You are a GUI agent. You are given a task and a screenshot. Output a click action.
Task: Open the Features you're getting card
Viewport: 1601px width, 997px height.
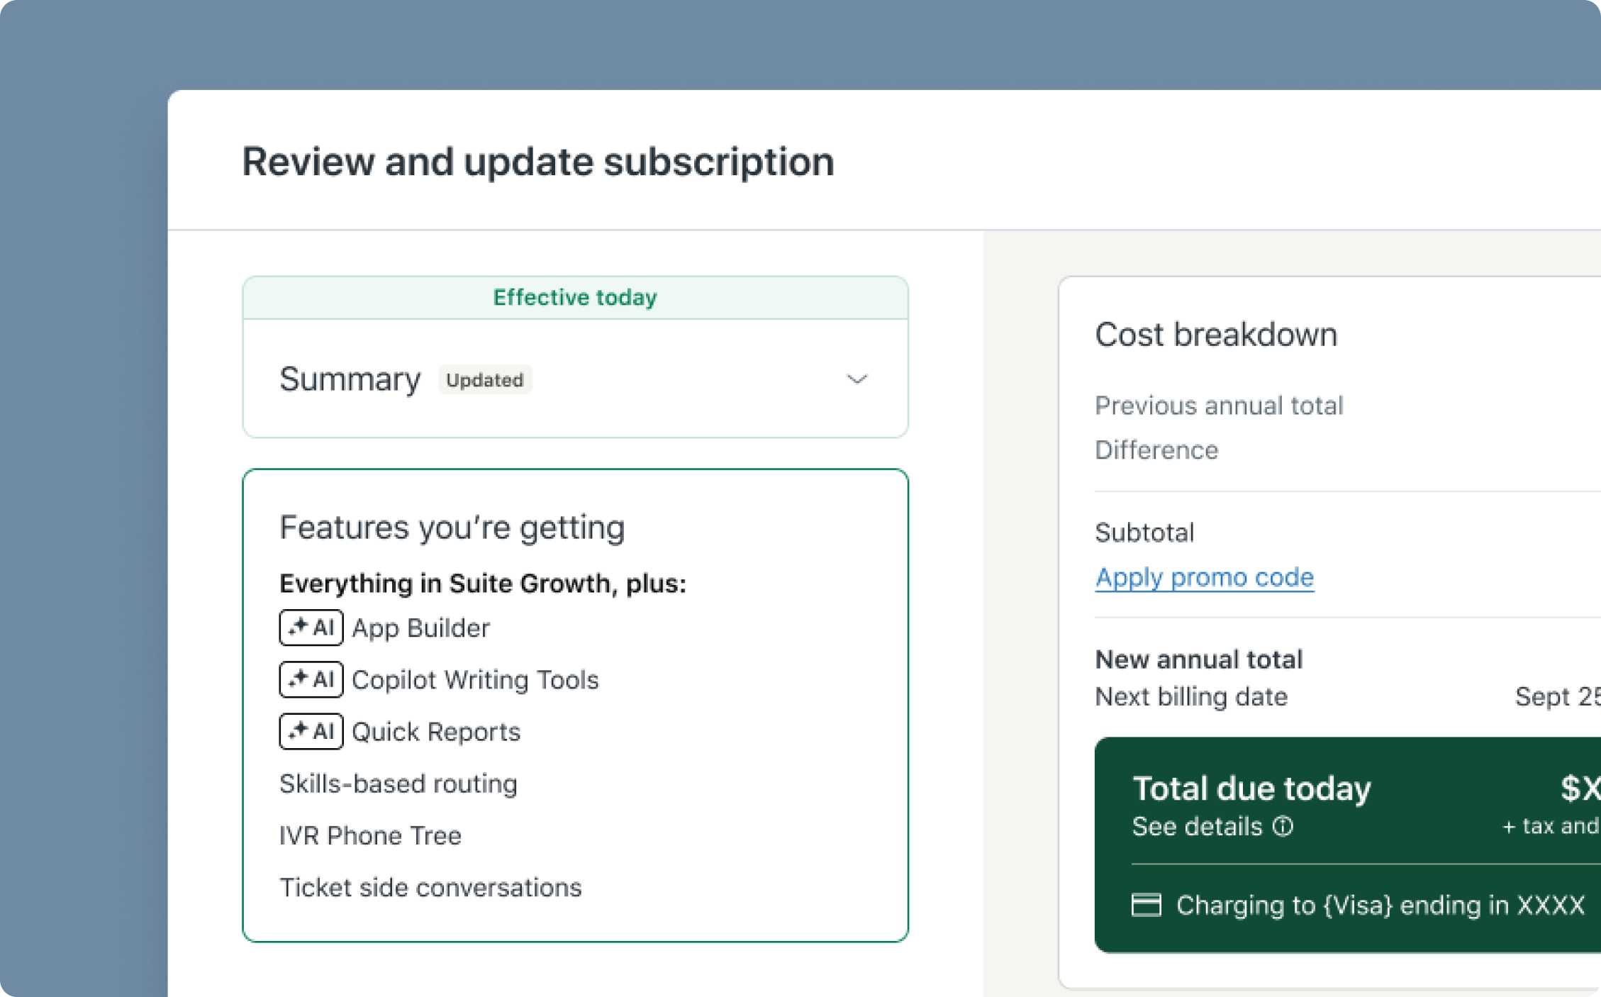click(574, 706)
